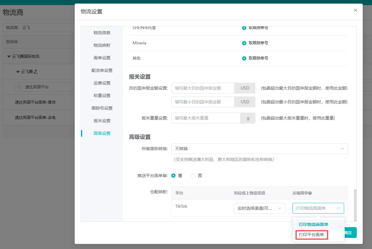Open the 实时选择渠道 channel dropdown
372x249 pixels.
pyautogui.click(x=259, y=208)
